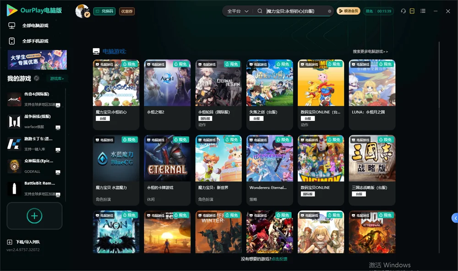Click the search magnifier icon
458x271 pixels.
(260, 11)
